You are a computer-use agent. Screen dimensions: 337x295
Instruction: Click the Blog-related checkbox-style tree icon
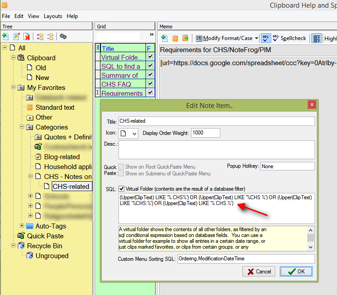[x=38, y=156]
